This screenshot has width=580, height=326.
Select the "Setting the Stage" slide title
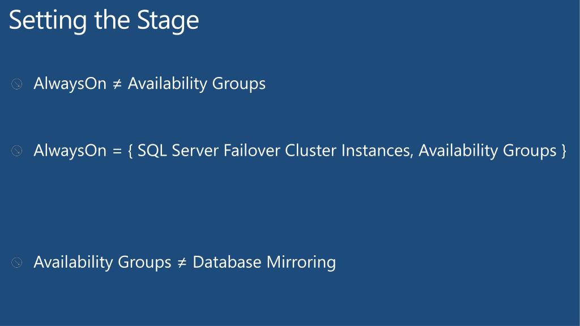point(104,20)
